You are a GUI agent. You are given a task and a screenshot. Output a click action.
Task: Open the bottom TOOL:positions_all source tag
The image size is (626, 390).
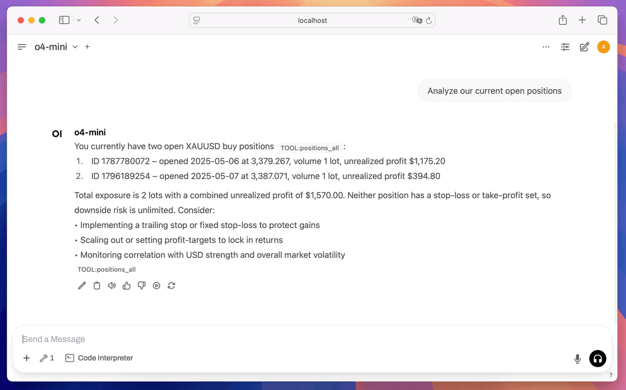point(106,269)
